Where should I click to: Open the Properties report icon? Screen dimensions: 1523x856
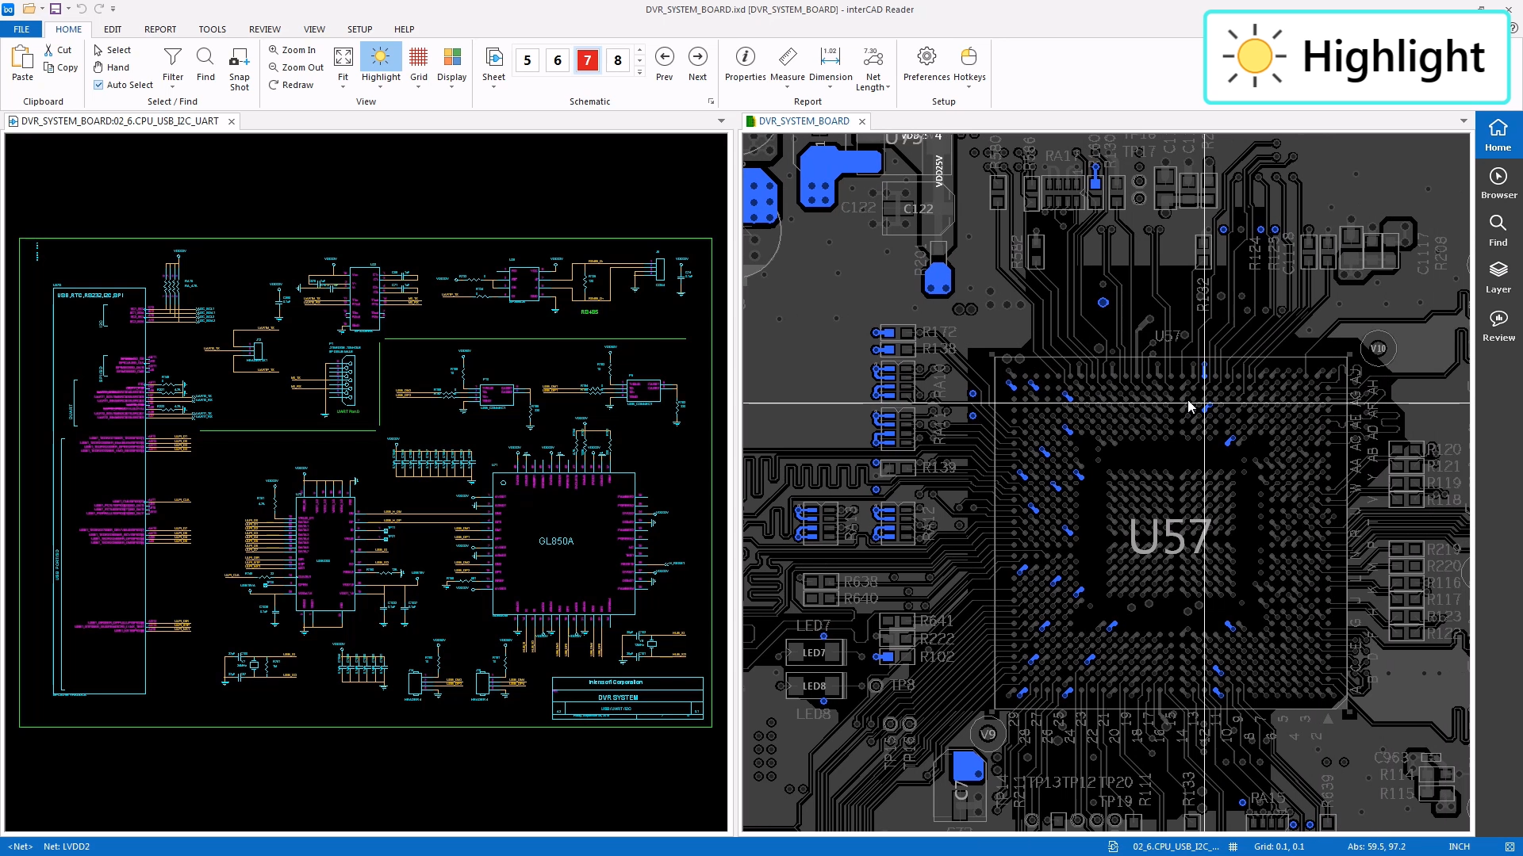pyautogui.click(x=745, y=57)
